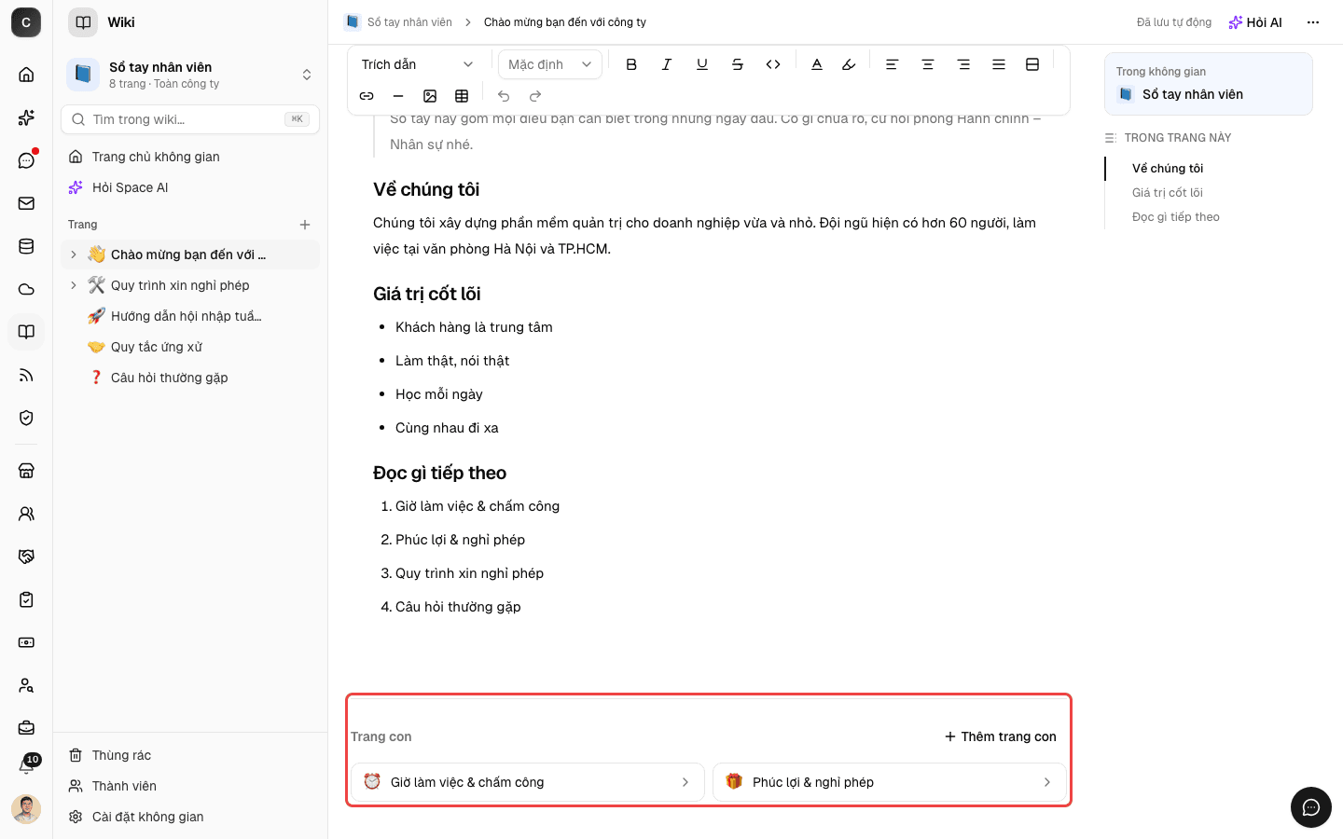Expand Quy trình xin nghỉ phép page
Image resolution: width=1343 pixels, height=839 pixels.
pos(74,285)
